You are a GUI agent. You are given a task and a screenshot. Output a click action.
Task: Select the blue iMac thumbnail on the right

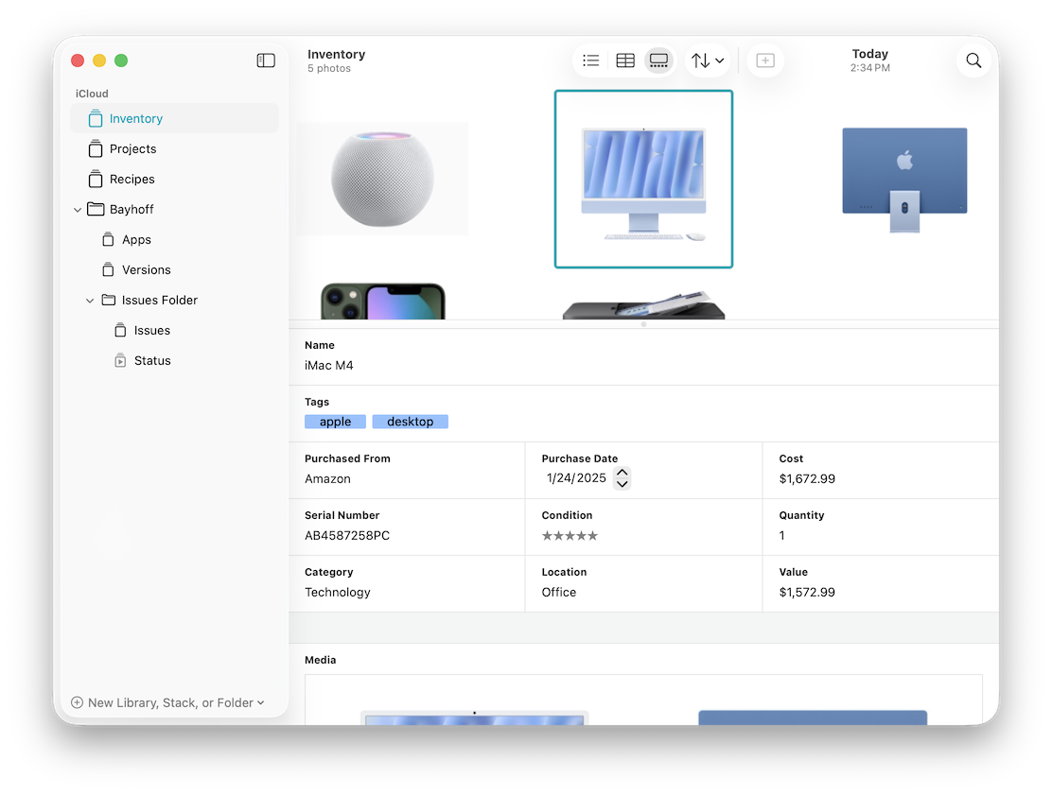pos(903,180)
